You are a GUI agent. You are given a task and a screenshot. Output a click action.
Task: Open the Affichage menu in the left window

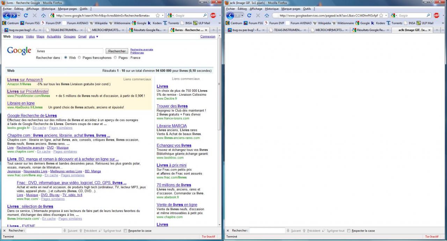pos(32,9)
